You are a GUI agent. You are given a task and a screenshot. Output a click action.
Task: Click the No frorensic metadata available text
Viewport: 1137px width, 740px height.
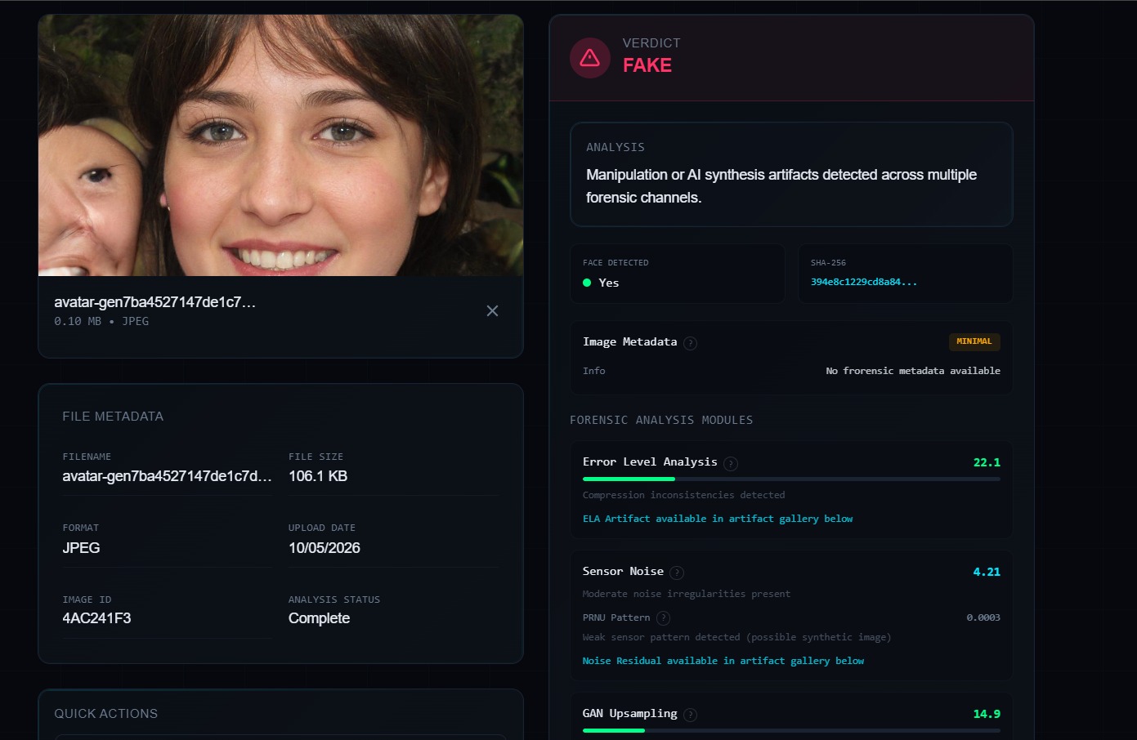pos(913,371)
